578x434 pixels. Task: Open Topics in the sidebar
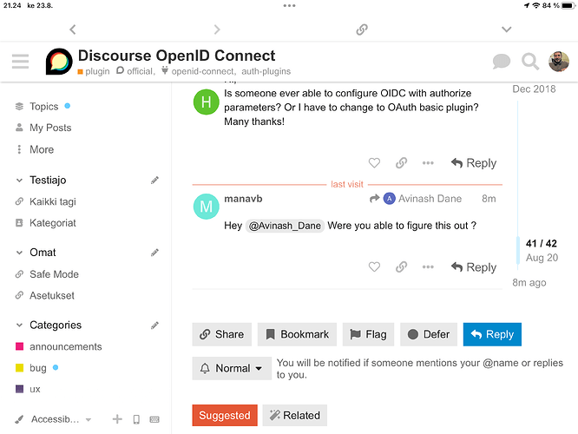[44, 107]
